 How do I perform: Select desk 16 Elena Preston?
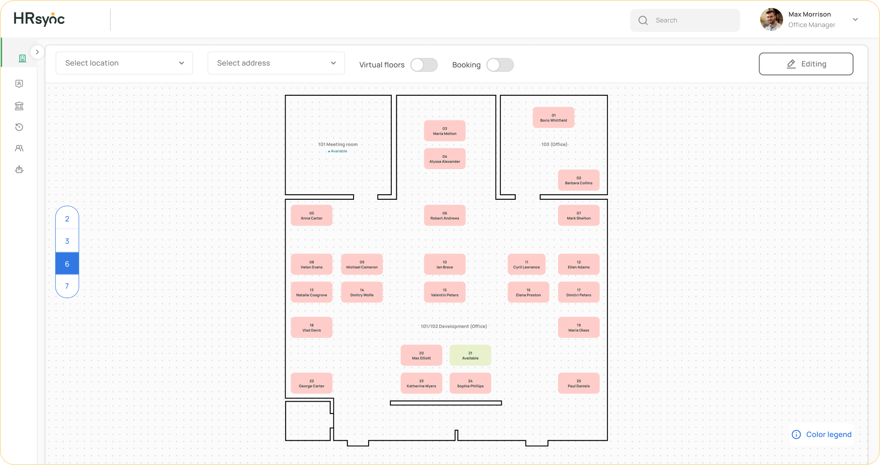(528, 292)
